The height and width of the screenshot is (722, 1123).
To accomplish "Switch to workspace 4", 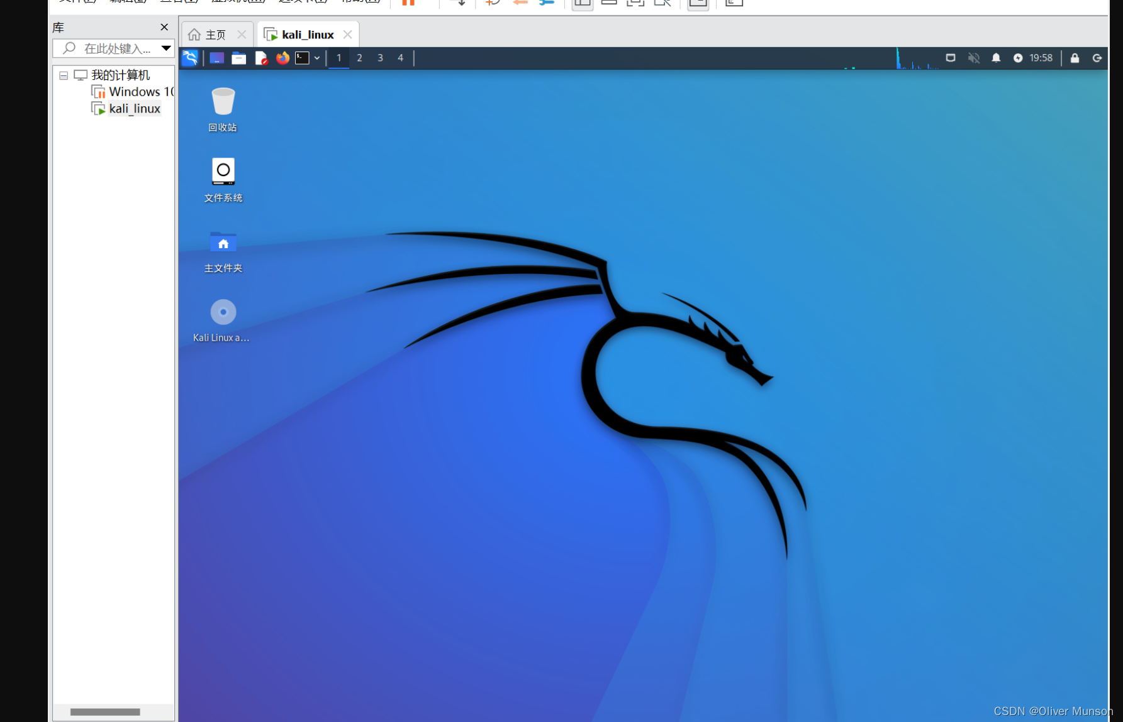I will 400,58.
